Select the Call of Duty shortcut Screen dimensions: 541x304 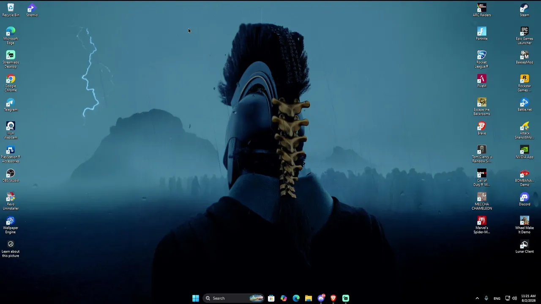pos(482,178)
